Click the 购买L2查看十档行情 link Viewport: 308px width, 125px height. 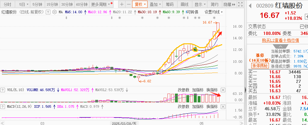pyautogui.click(x=280, y=41)
